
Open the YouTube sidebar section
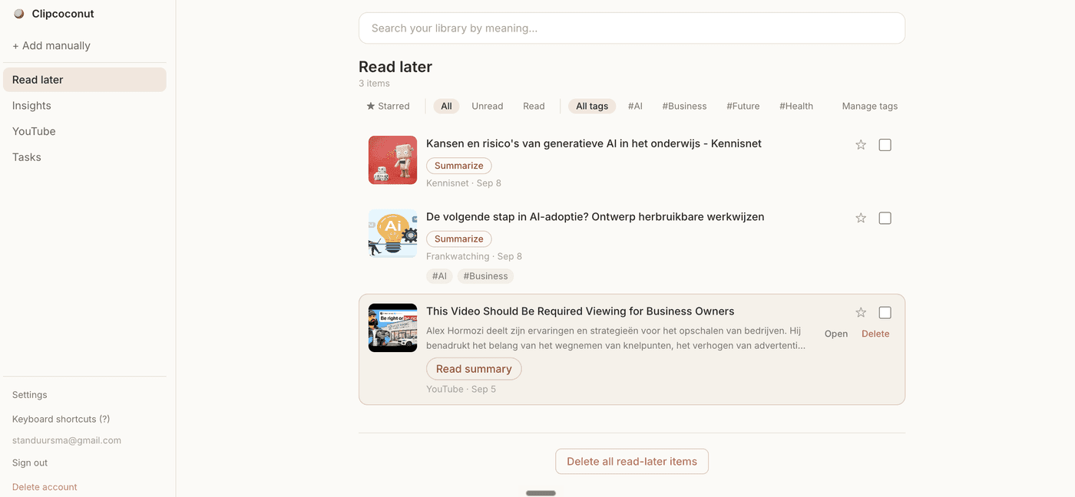(x=84, y=131)
